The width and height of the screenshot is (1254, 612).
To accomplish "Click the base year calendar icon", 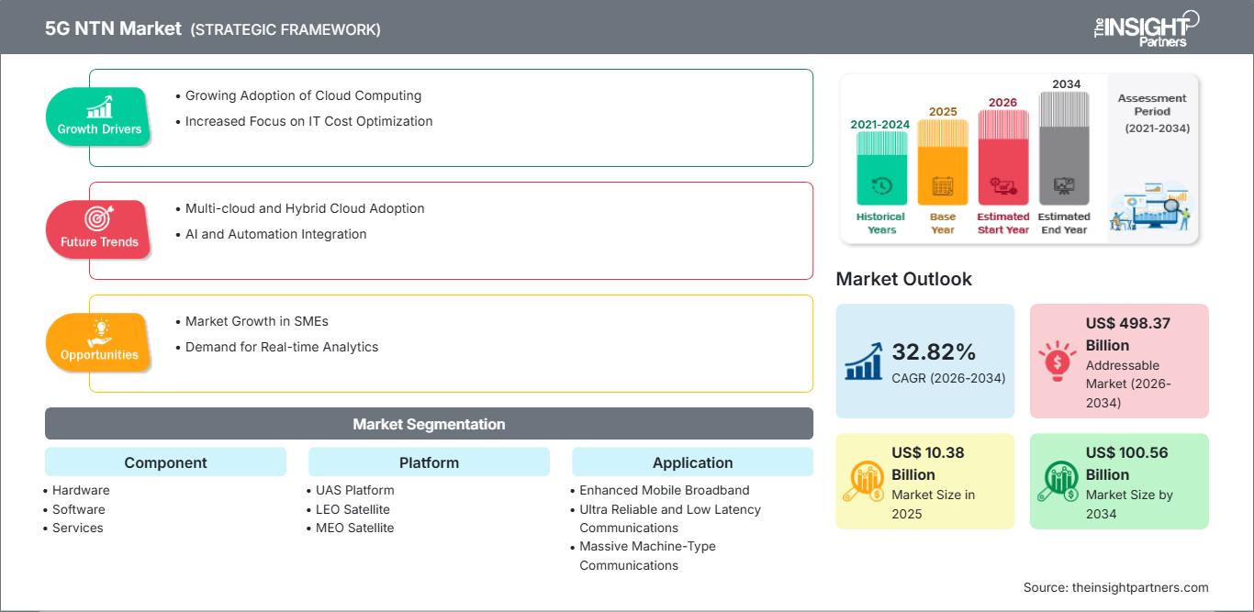I will tap(943, 186).
